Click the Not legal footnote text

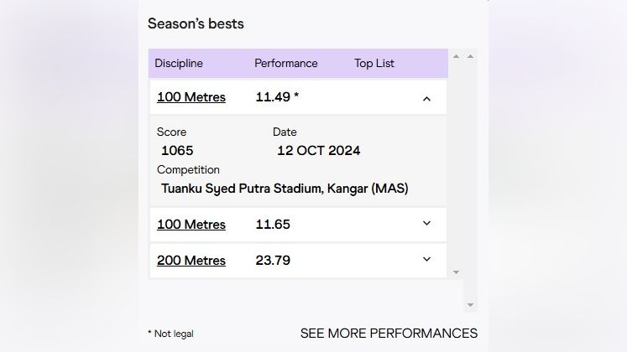click(170, 334)
